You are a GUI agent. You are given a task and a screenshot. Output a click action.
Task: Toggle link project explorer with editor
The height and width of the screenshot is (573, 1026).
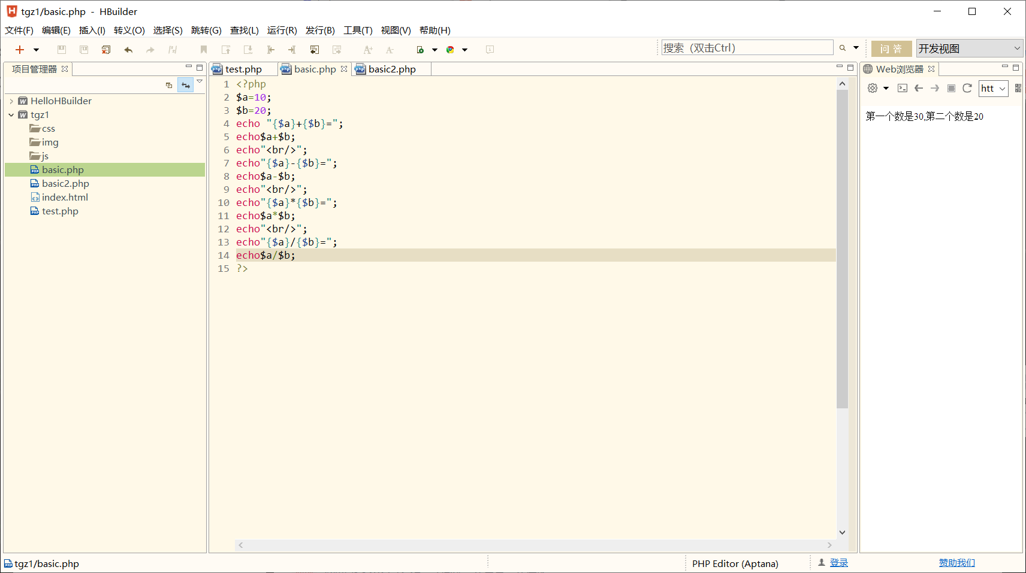pyautogui.click(x=186, y=84)
